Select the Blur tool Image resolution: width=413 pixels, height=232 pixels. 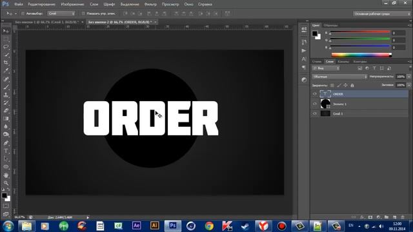(6, 126)
